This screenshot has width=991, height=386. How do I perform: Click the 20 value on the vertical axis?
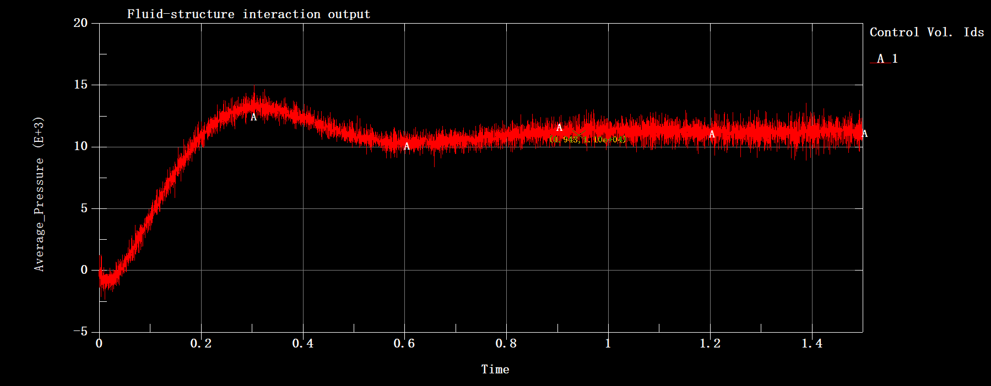click(x=80, y=23)
